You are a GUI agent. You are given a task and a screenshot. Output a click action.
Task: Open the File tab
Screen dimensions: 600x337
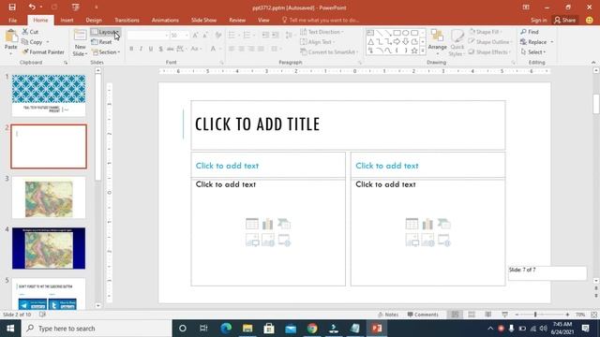coord(12,20)
